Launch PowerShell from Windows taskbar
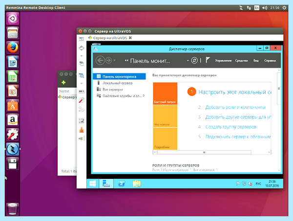This screenshot has width=293, height=221. tap(122, 184)
